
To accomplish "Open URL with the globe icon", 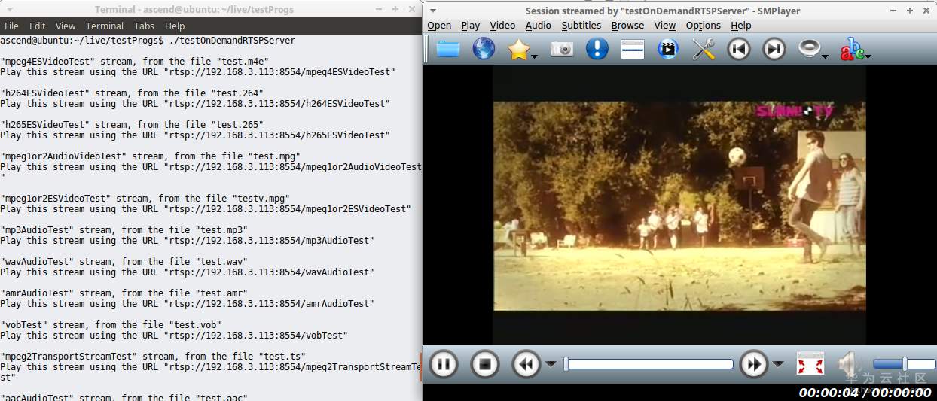I will click(484, 49).
